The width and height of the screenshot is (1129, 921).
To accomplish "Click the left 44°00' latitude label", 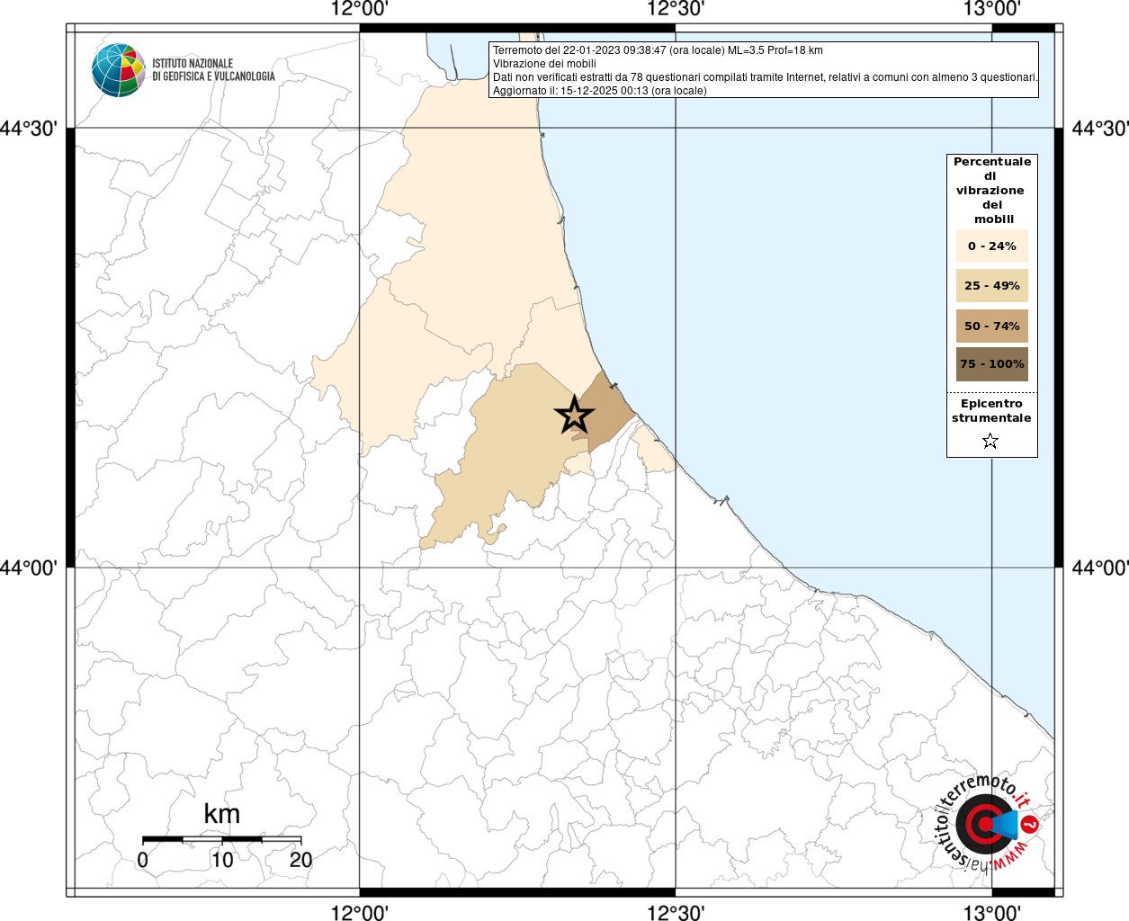I will point(33,568).
